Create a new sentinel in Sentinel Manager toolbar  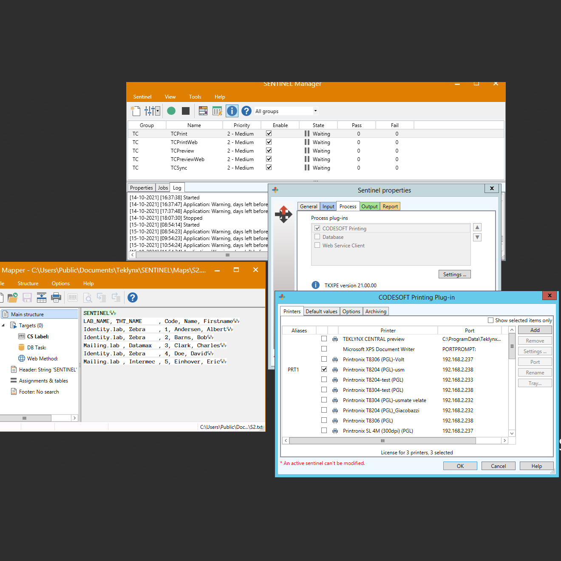135,111
